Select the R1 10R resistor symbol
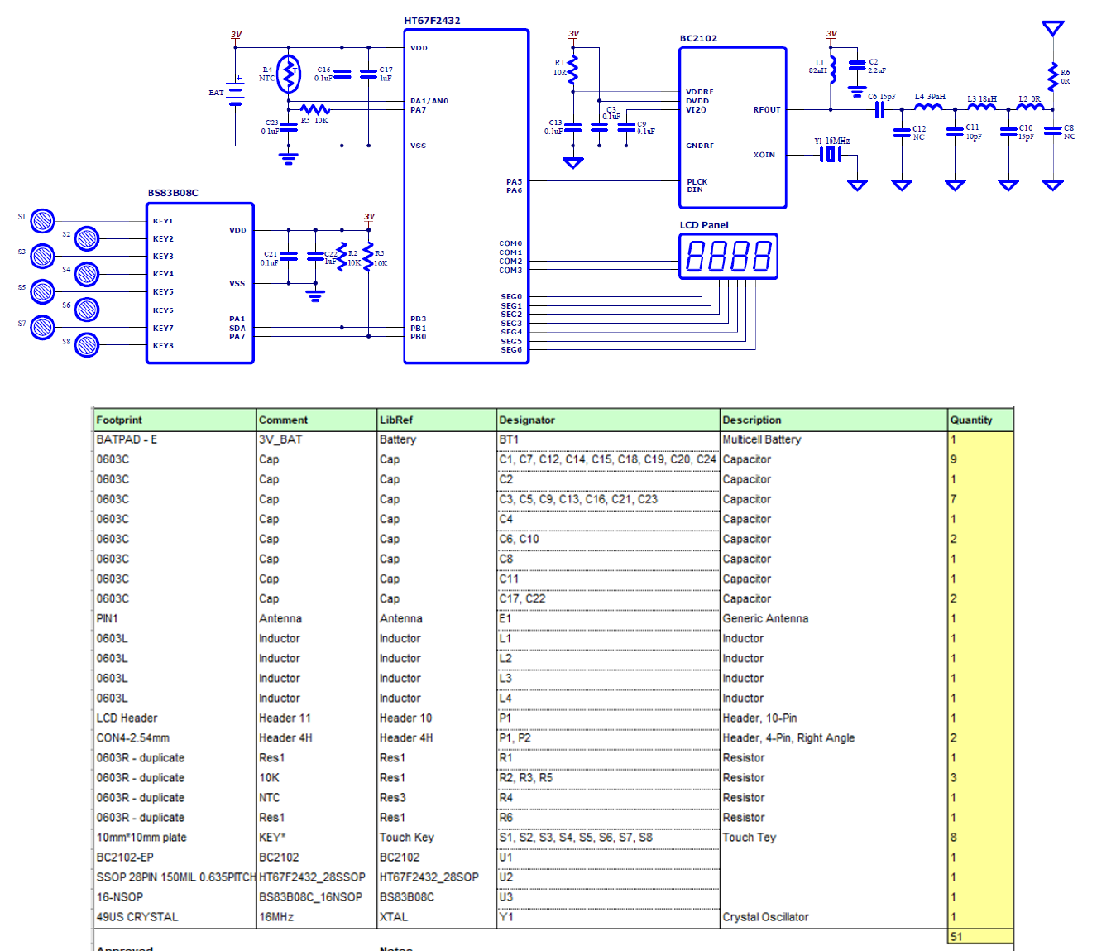Screen dimensions: 1116x951 572,70
